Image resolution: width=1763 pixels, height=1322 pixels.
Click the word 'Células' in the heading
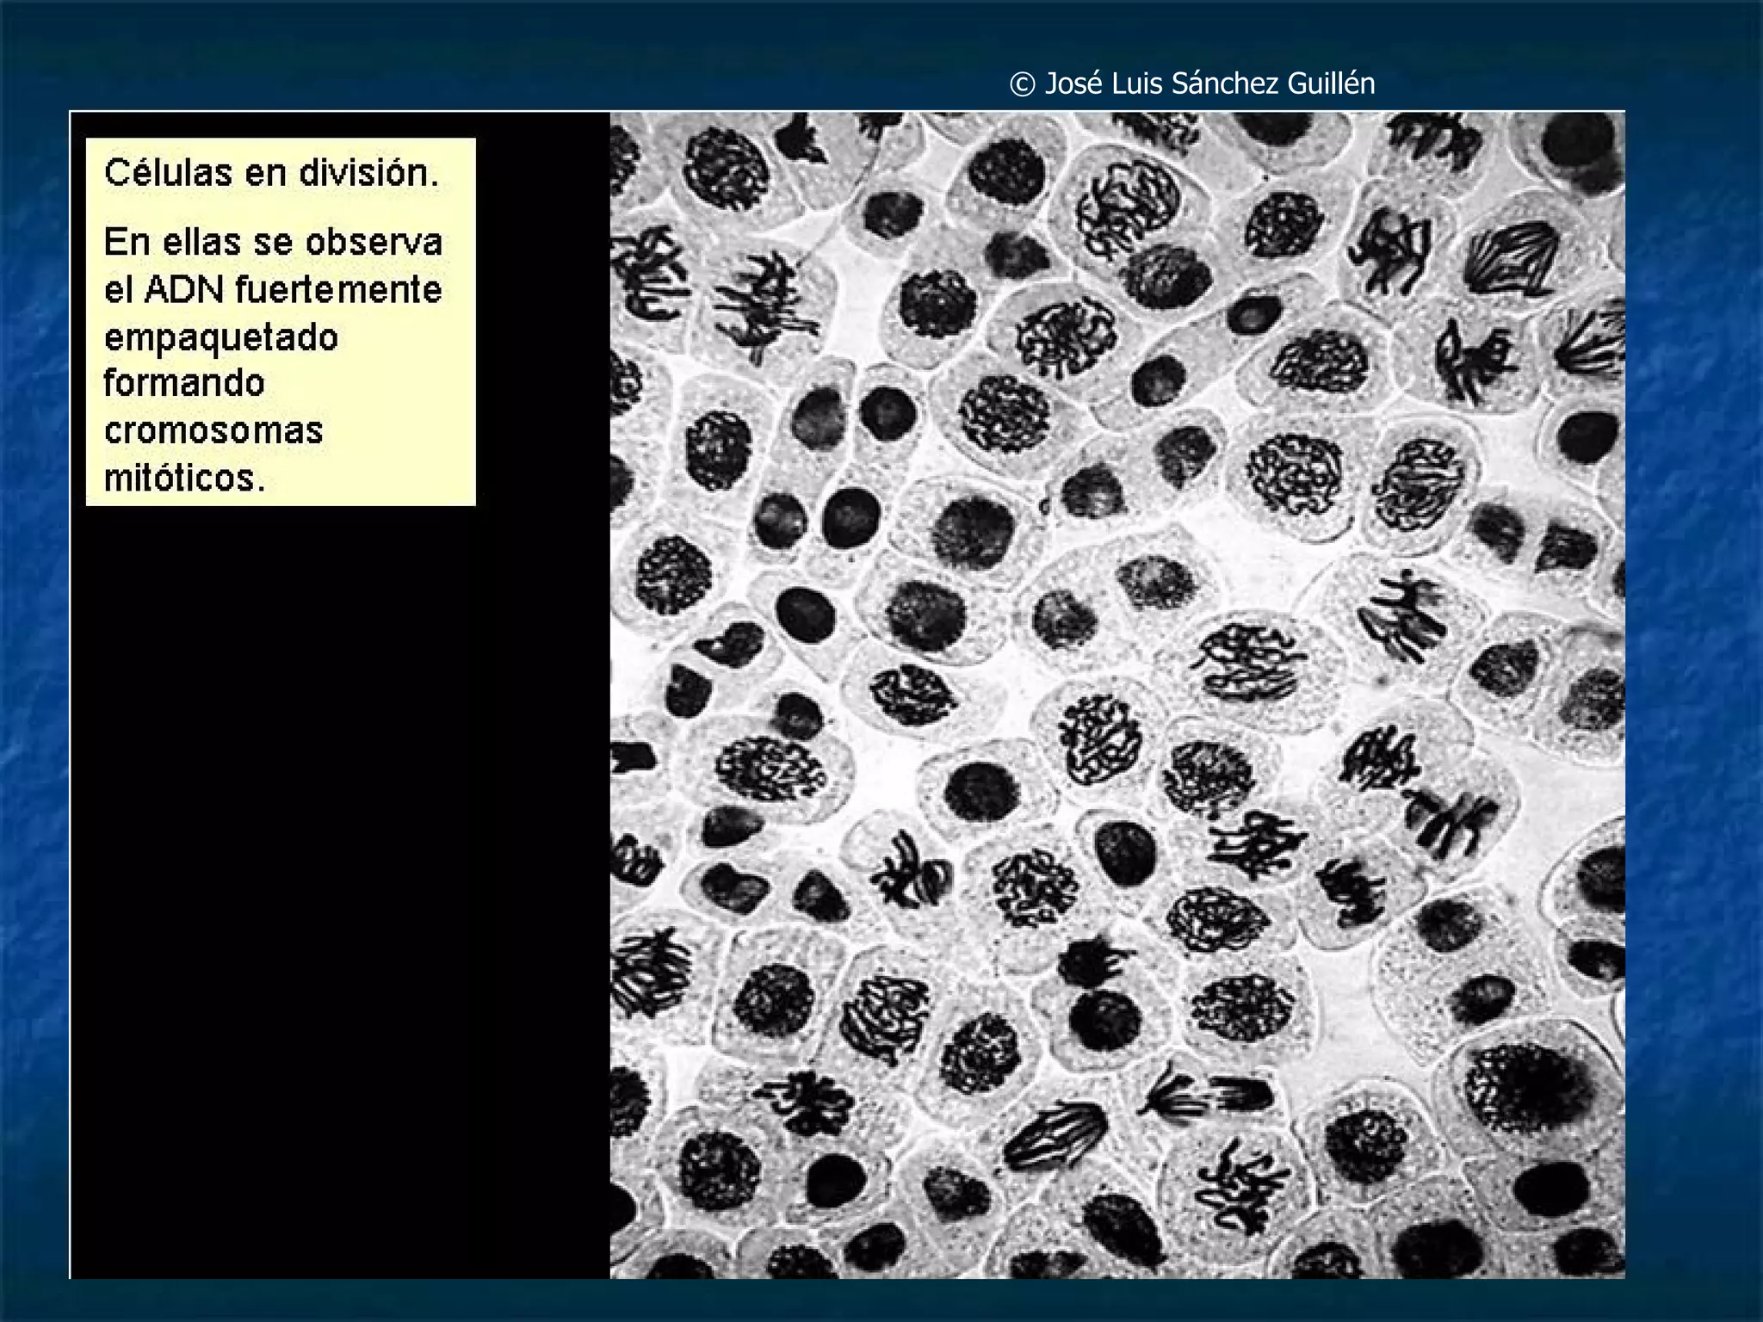pos(168,173)
